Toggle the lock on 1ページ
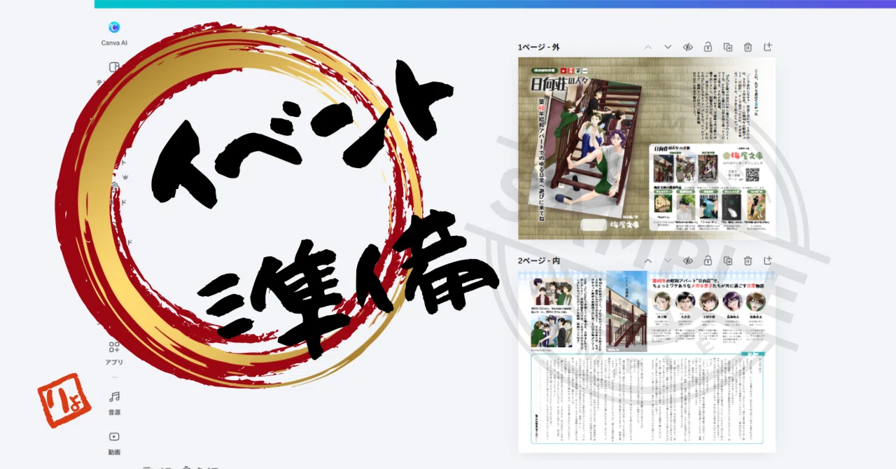The image size is (896, 469). (708, 47)
